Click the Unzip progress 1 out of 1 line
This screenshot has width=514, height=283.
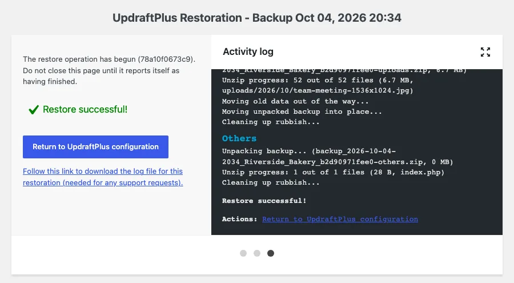(x=333, y=172)
